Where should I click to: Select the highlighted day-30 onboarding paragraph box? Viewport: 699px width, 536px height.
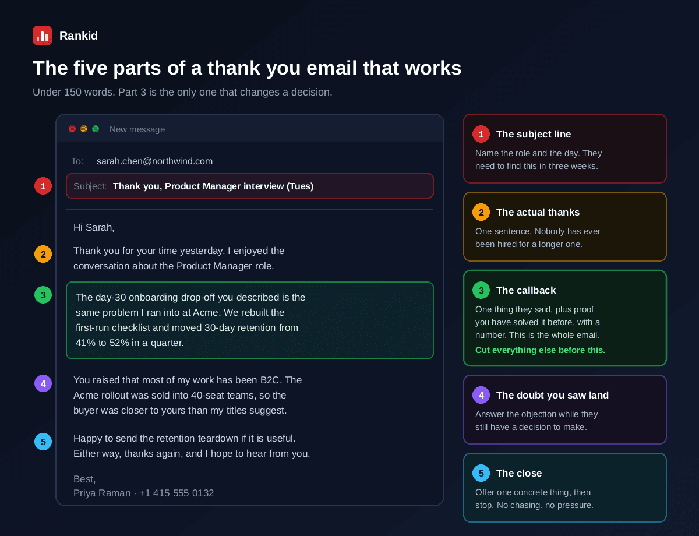pyautogui.click(x=250, y=320)
